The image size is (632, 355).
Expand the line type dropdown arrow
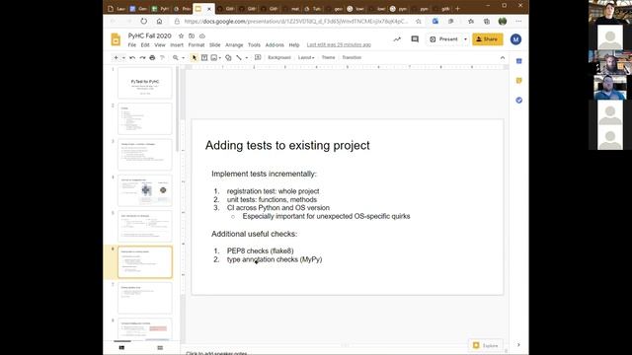pos(247,57)
